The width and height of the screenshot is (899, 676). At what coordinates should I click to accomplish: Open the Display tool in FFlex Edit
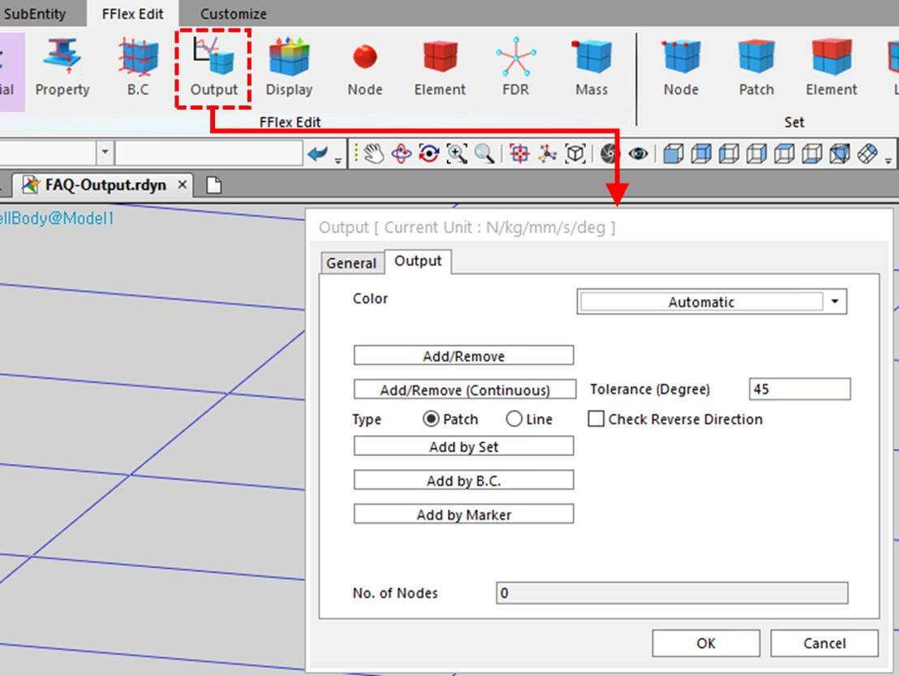coord(289,65)
